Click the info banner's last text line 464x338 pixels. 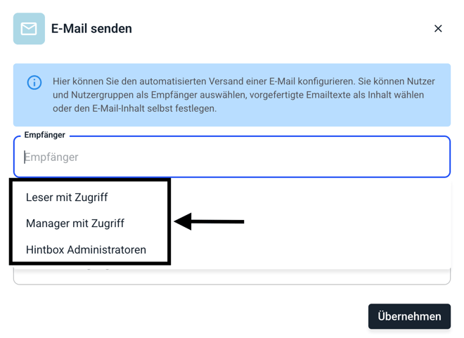pos(134,108)
